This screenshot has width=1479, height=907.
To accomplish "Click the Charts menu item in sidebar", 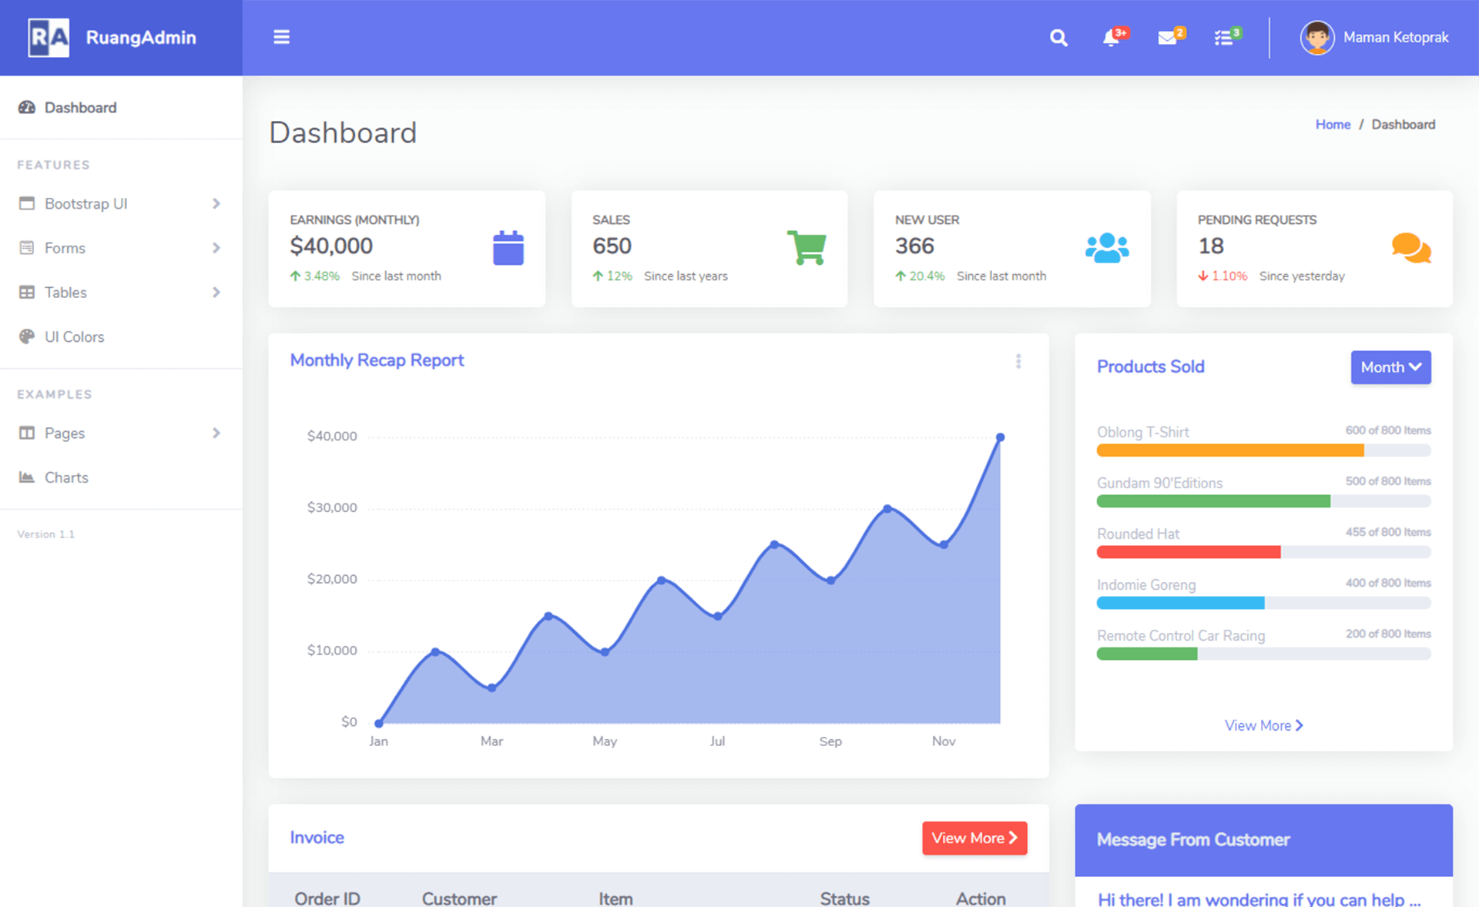I will [x=65, y=477].
